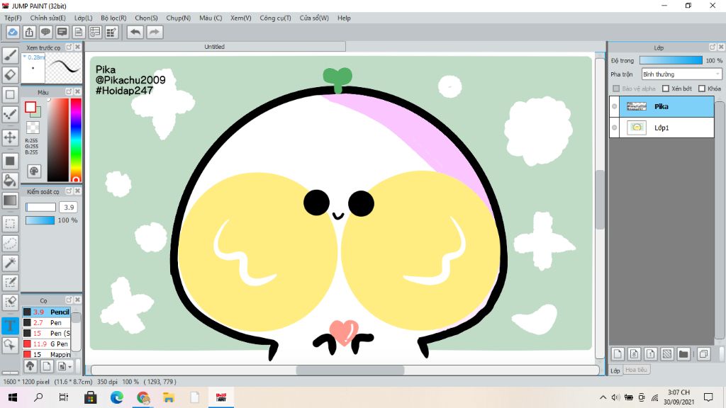Activate the Magic Wand selection tool
This screenshot has height=408, width=726.
coord(10,263)
